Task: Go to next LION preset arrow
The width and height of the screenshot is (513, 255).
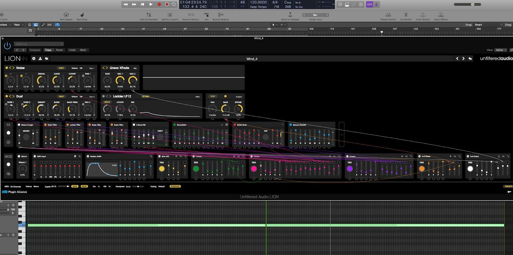Action: tap(463, 58)
